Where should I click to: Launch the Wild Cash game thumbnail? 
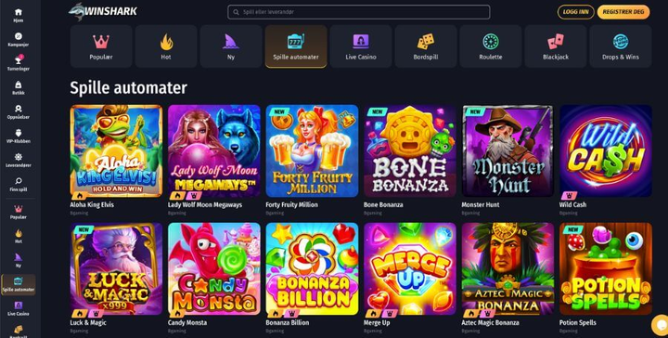605,150
